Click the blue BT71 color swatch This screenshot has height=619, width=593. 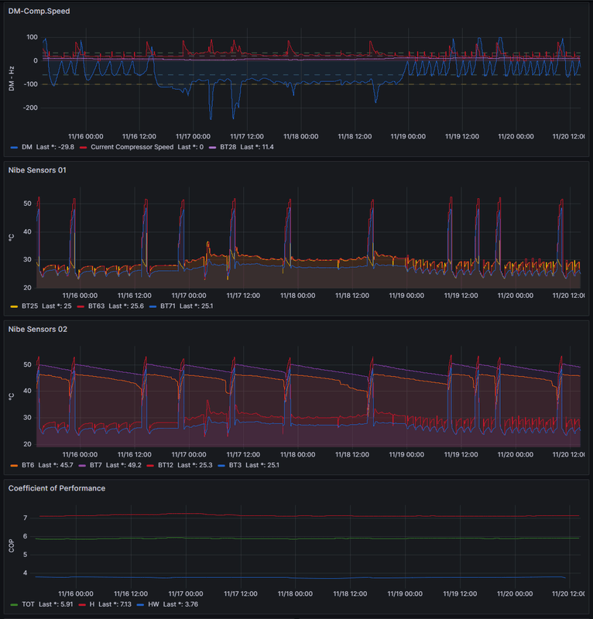pos(153,306)
